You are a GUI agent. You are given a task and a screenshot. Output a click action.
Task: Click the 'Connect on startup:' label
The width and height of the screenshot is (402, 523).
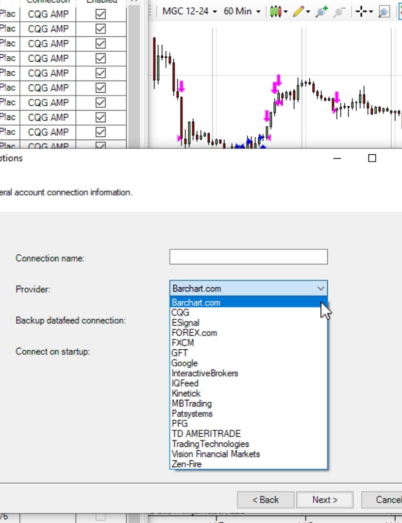tap(53, 352)
